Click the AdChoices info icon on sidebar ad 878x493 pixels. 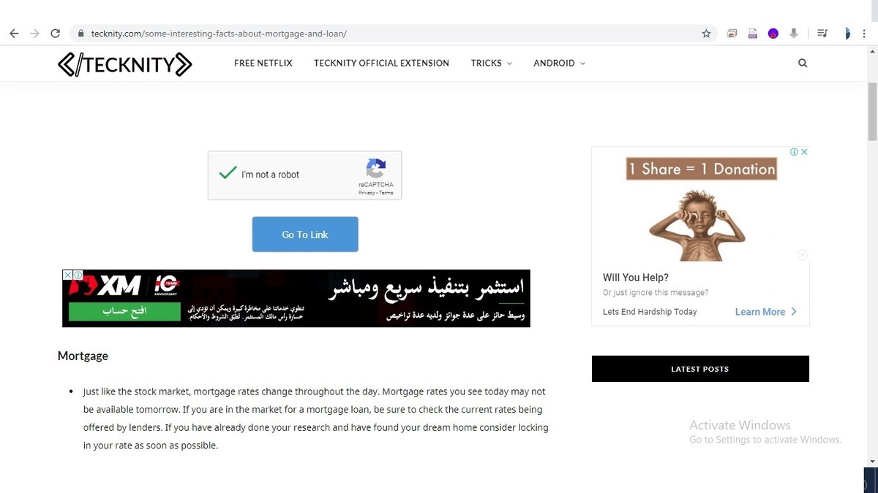(794, 152)
